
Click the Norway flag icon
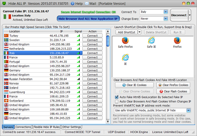(6, 83)
